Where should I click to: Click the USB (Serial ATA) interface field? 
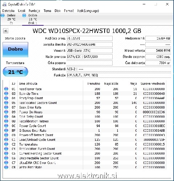(x=89, y=51)
